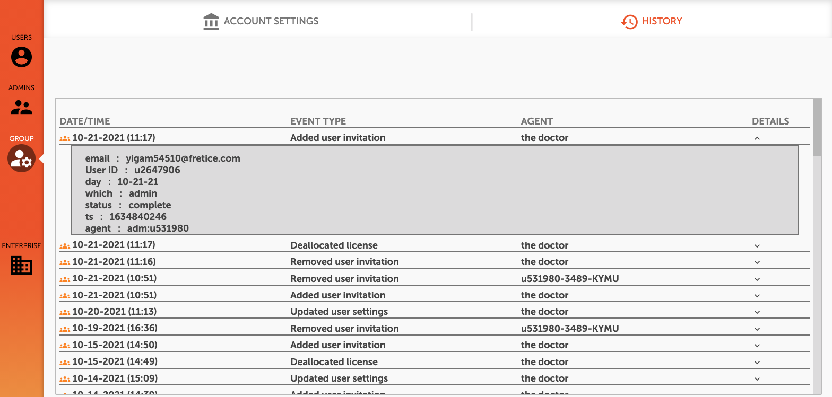This screenshot has height=397, width=832.
Task: Expand details for 10-15-2021 (14:49) event
Action: (757, 363)
